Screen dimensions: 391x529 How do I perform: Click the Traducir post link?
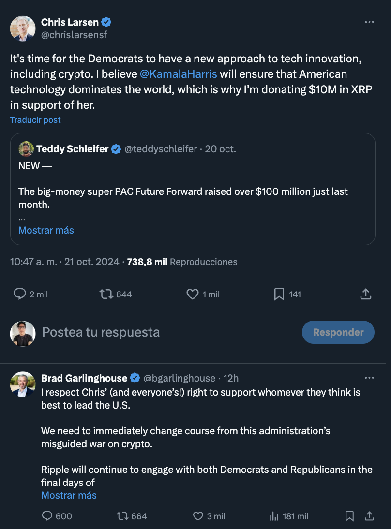[x=35, y=120]
